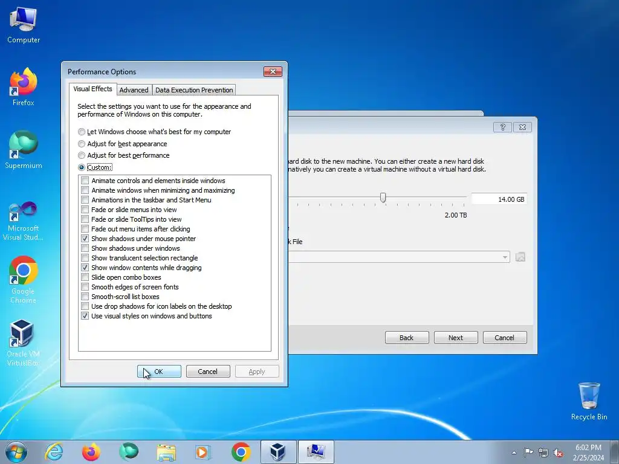Open the Windows Start menu orb
Viewport: 619px width, 464px height.
click(x=16, y=452)
